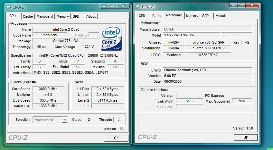Click the Ext. Model value 17
The height and width of the screenshot is (150, 273).
click(x=78, y=67)
